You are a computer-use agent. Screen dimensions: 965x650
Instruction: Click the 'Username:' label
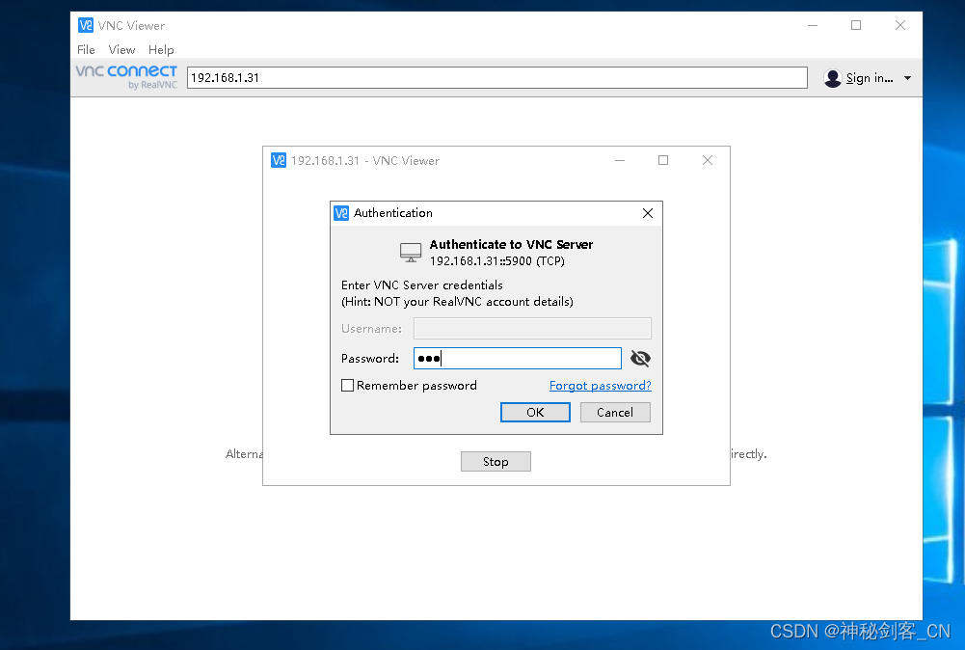(x=371, y=329)
